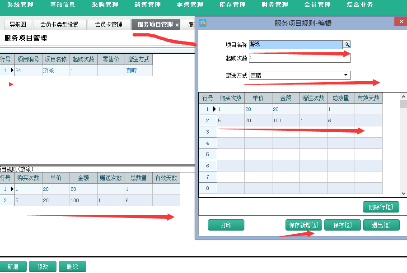Click the dialog grid scrollbar down arrow
The image size is (407, 273).
[403, 194]
